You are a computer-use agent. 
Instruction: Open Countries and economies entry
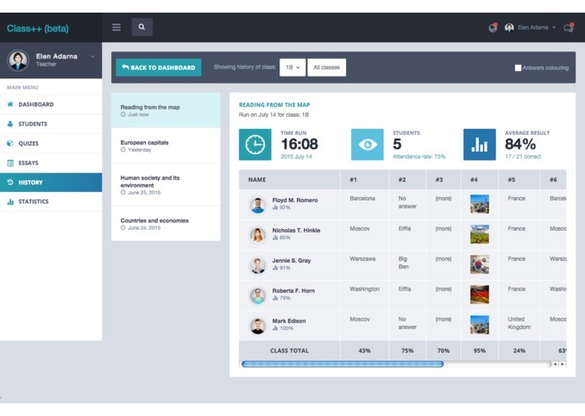click(x=166, y=223)
